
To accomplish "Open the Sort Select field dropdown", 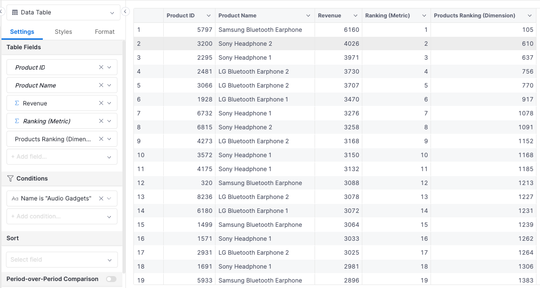I will coord(109,260).
